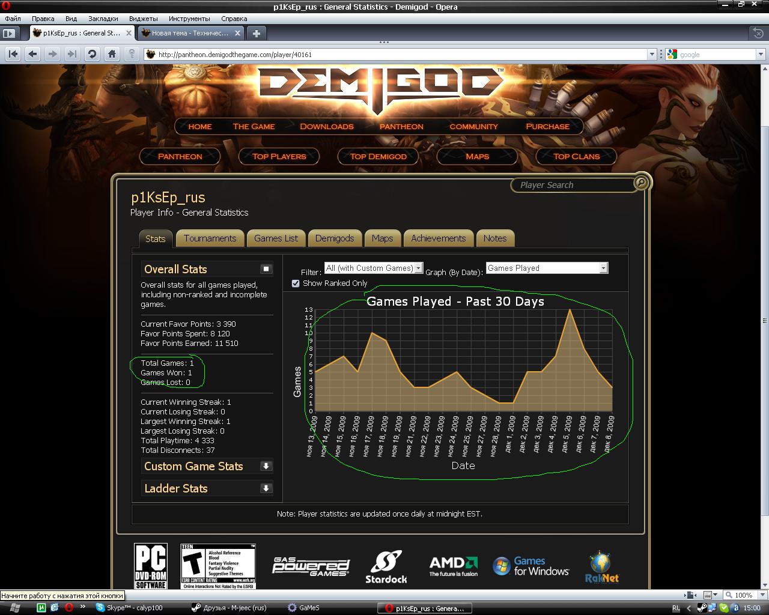This screenshot has height=615, width=769.
Task: Open the closed tabs trash icon
Action: [758, 33]
